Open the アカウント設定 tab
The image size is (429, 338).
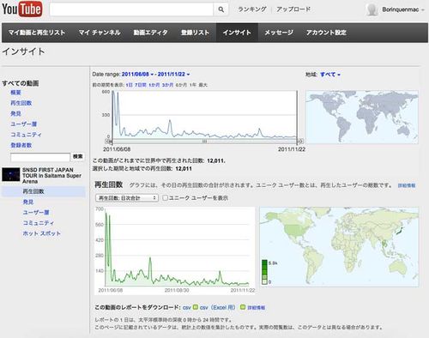coord(326,33)
